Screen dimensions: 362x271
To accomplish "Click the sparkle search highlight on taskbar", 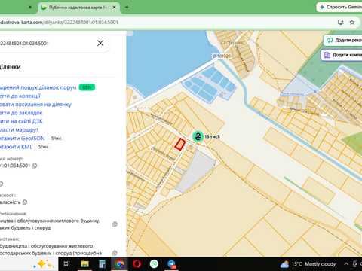I will click(44, 264).
